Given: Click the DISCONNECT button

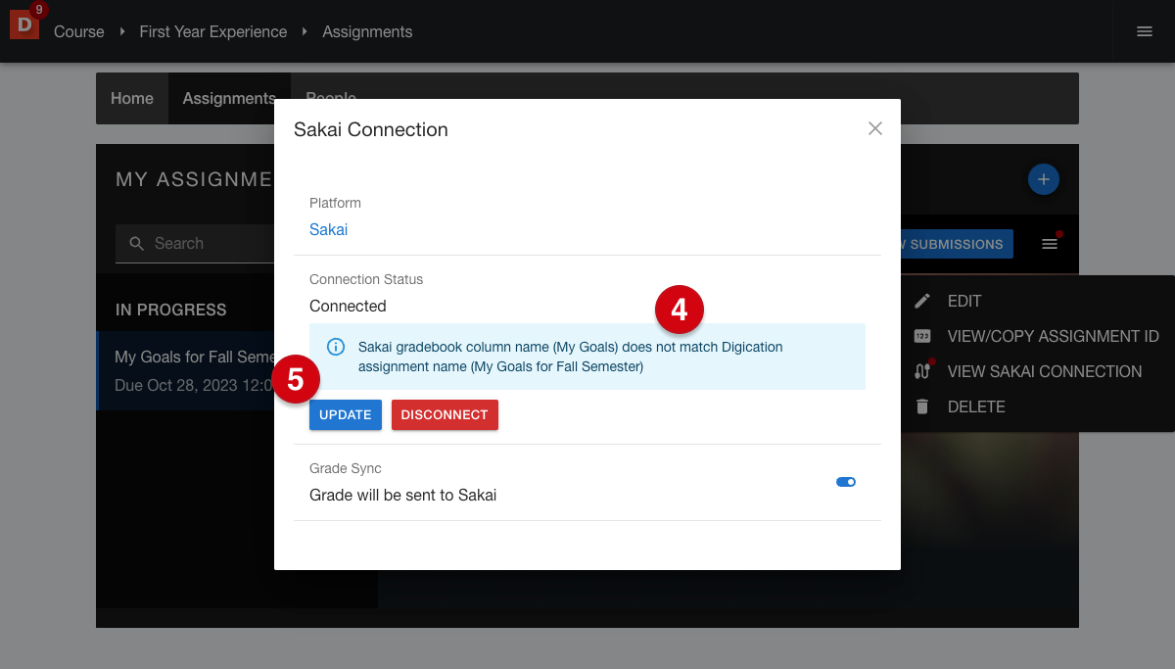Looking at the screenshot, I should (x=445, y=414).
